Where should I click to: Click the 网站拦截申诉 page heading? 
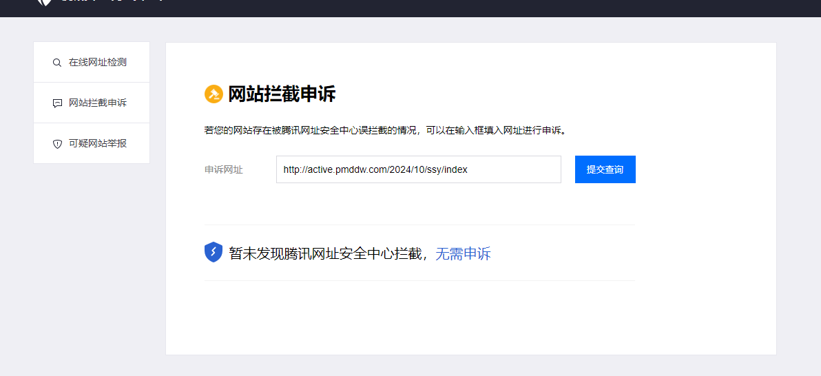pyautogui.click(x=282, y=94)
